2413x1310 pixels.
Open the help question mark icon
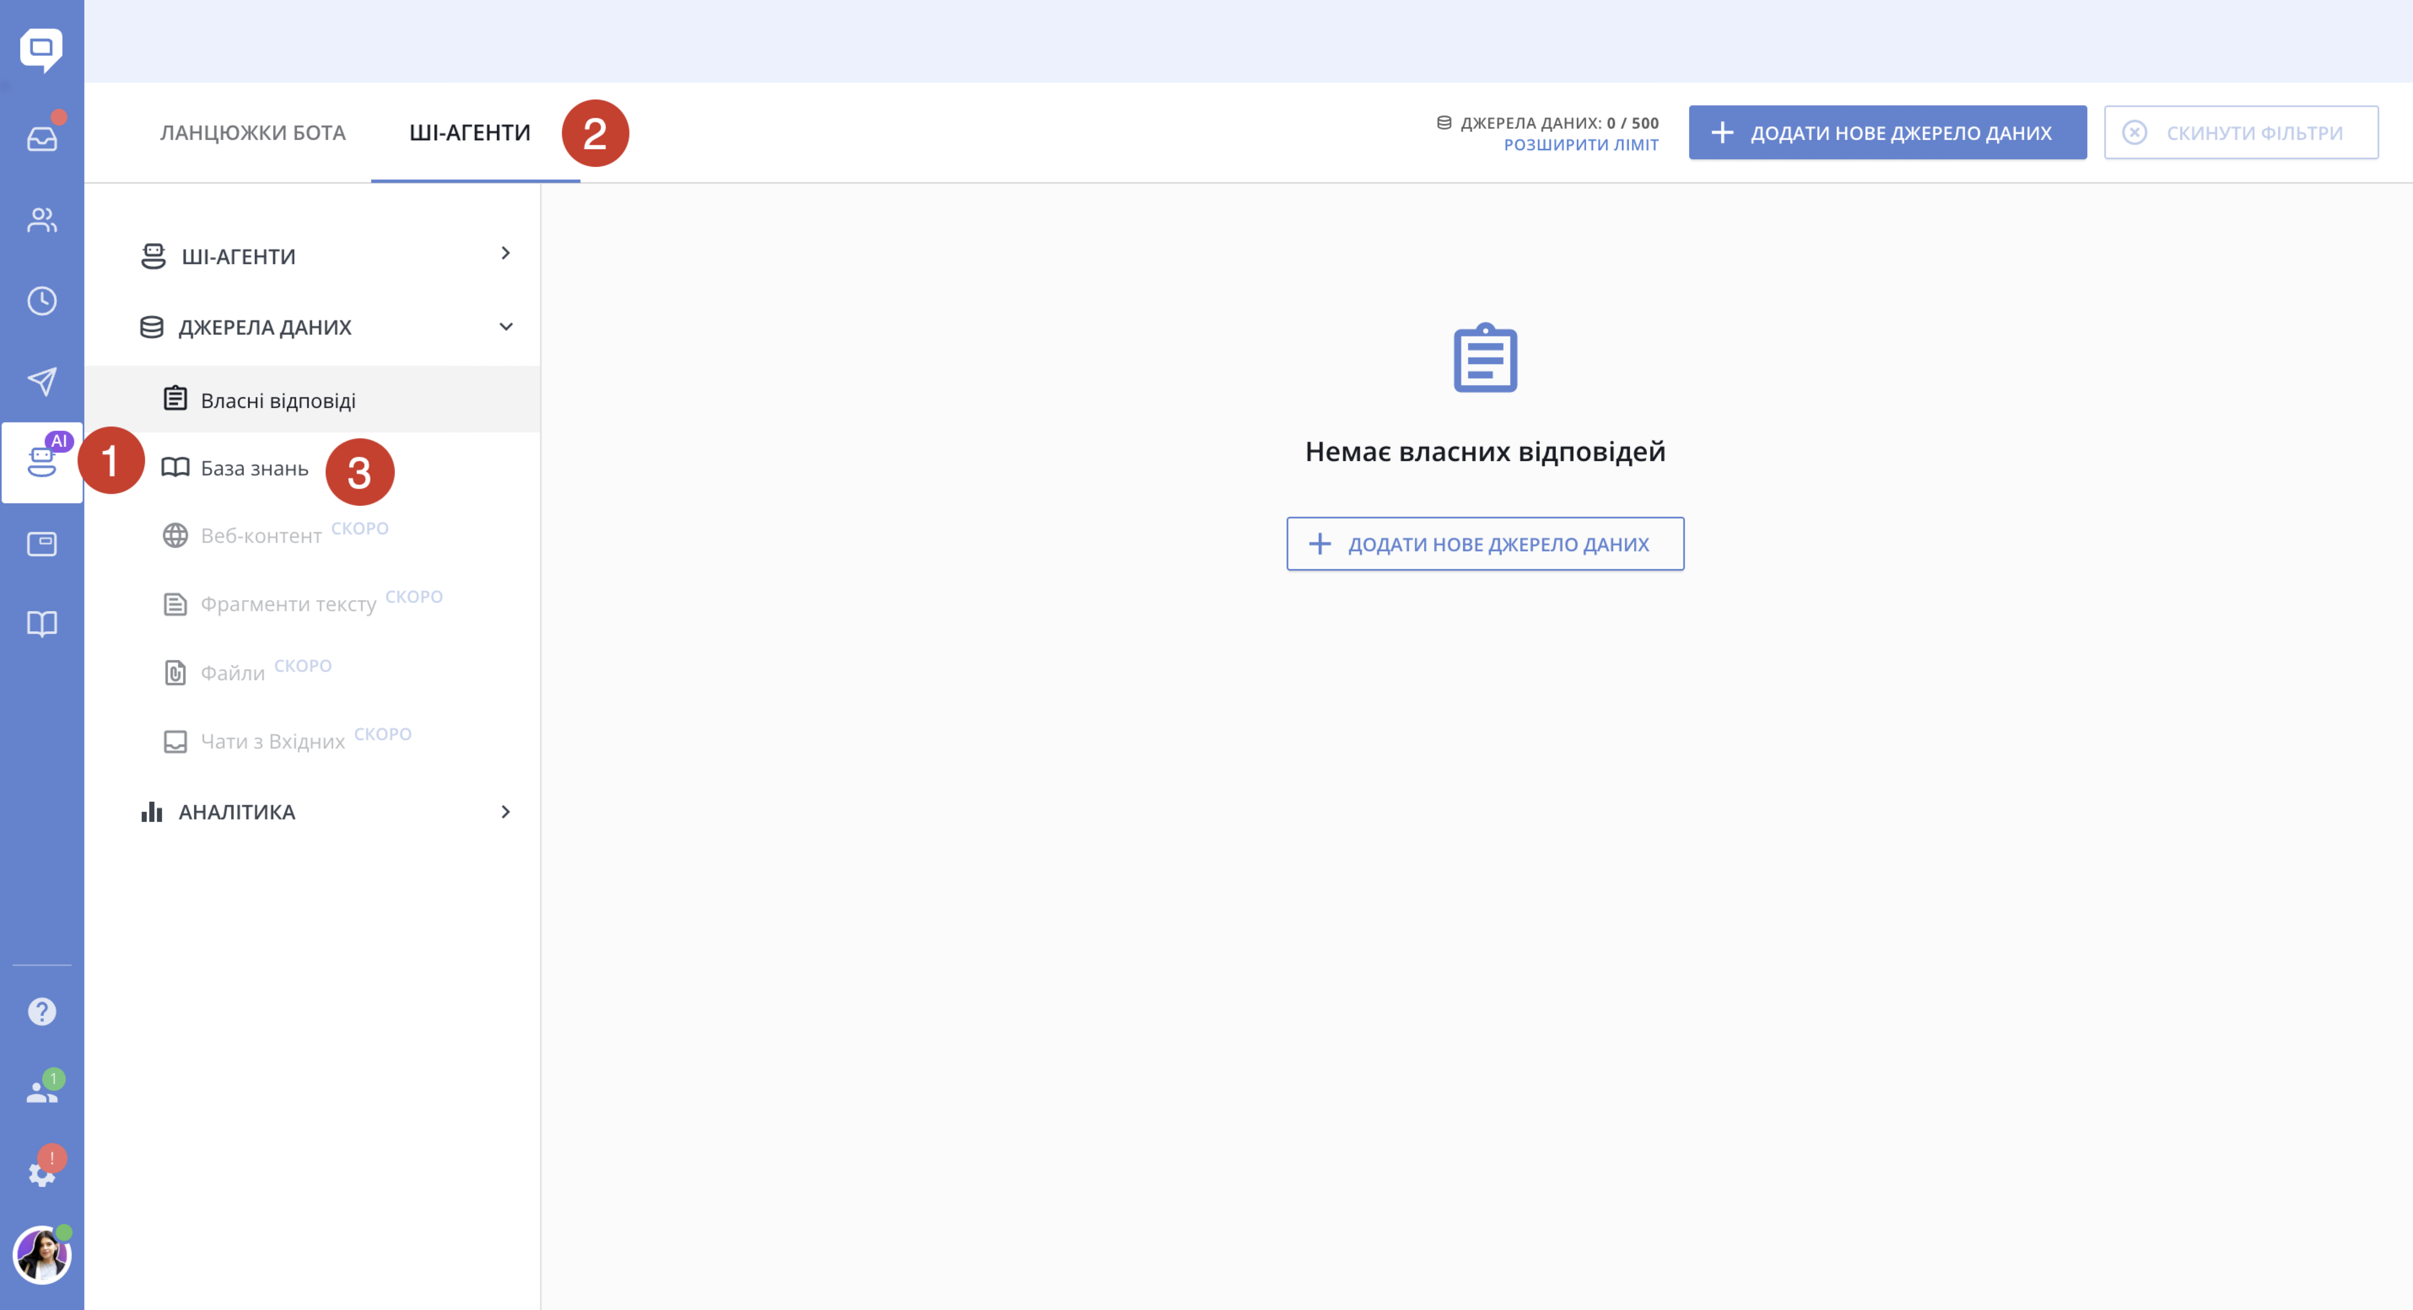coord(41,1011)
